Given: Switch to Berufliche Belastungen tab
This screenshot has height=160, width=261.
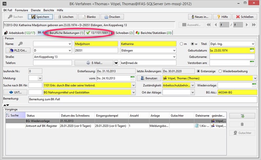Looking at the screenshot, I should point(66,33).
